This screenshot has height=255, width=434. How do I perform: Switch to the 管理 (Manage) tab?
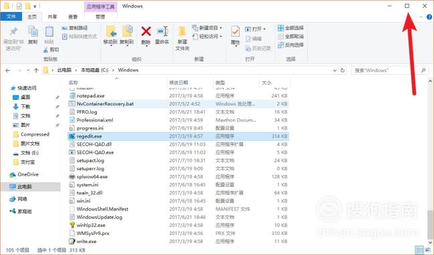[100, 17]
